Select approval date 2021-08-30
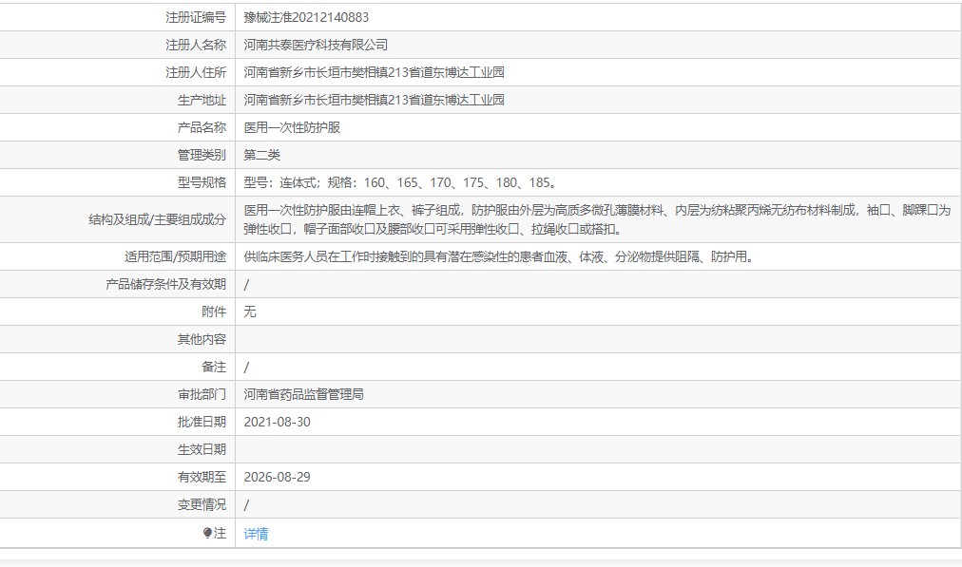The image size is (962, 567). [x=278, y=423]
